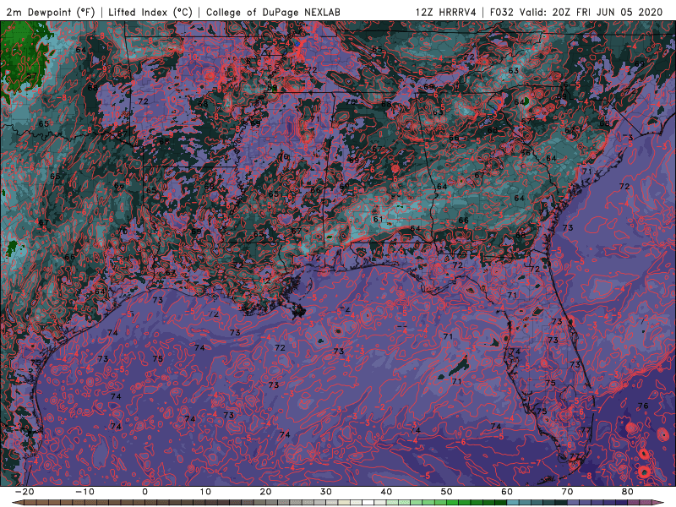Click the -10 label on the color scale
Image resolution: width=676 pixels, height=507 pixels.
point(84,492)
